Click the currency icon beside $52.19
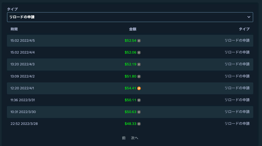This screenshot has width=262, height=146. [x=139, y=64]
